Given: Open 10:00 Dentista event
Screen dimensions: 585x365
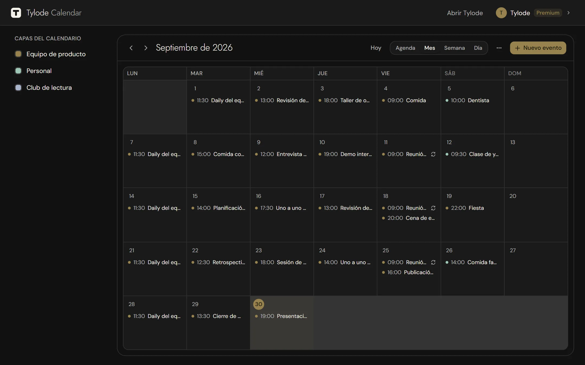Looking at the screenshot, I should click(472, 100).
